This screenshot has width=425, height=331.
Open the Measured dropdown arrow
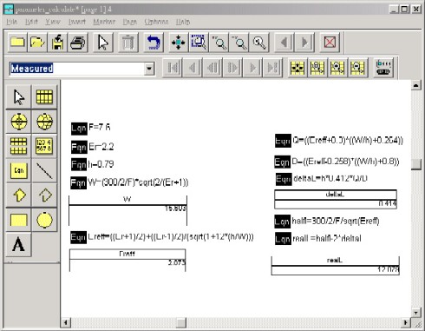[149, 69]
